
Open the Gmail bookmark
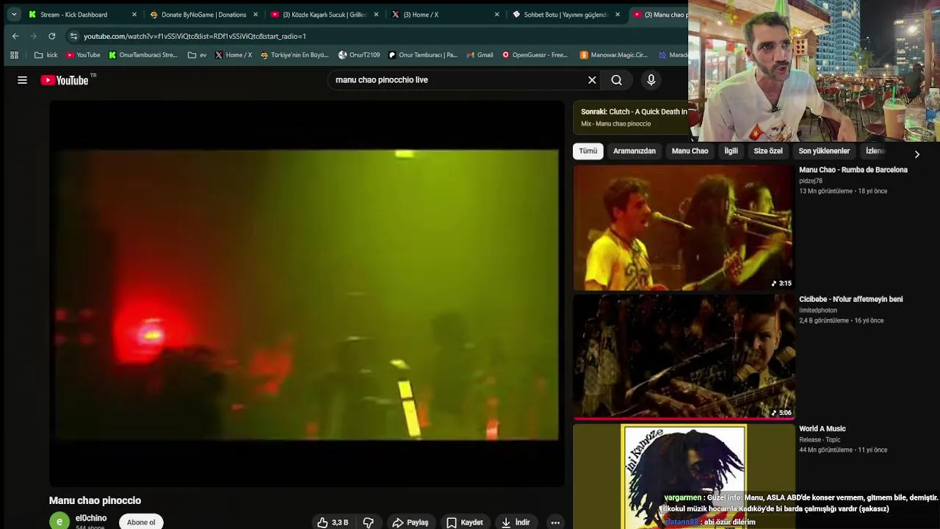click(480, 55)
